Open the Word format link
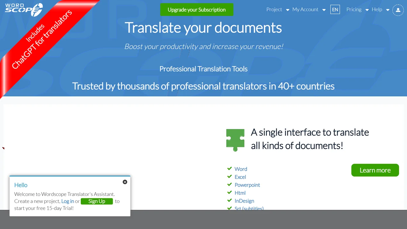Image resolution: width=407 pixels, height=229 pixels. tap(241, 169)
